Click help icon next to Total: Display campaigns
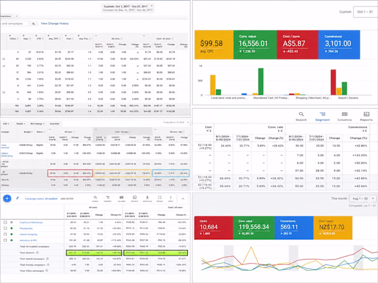 pos(48,265)
